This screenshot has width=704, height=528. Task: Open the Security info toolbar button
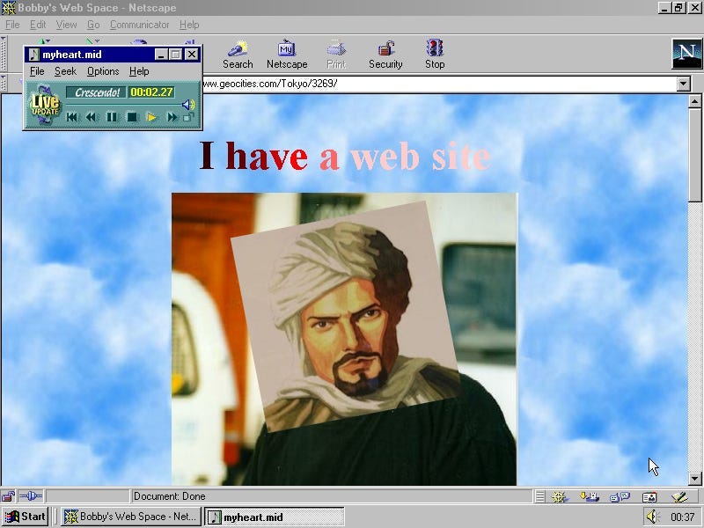point(385,55)
